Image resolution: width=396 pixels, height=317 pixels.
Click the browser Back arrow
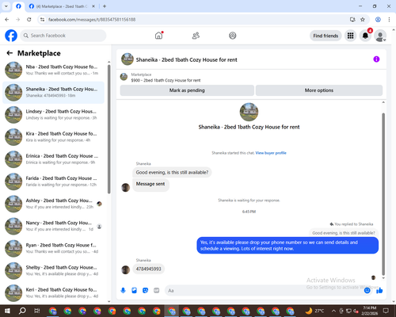7,20
